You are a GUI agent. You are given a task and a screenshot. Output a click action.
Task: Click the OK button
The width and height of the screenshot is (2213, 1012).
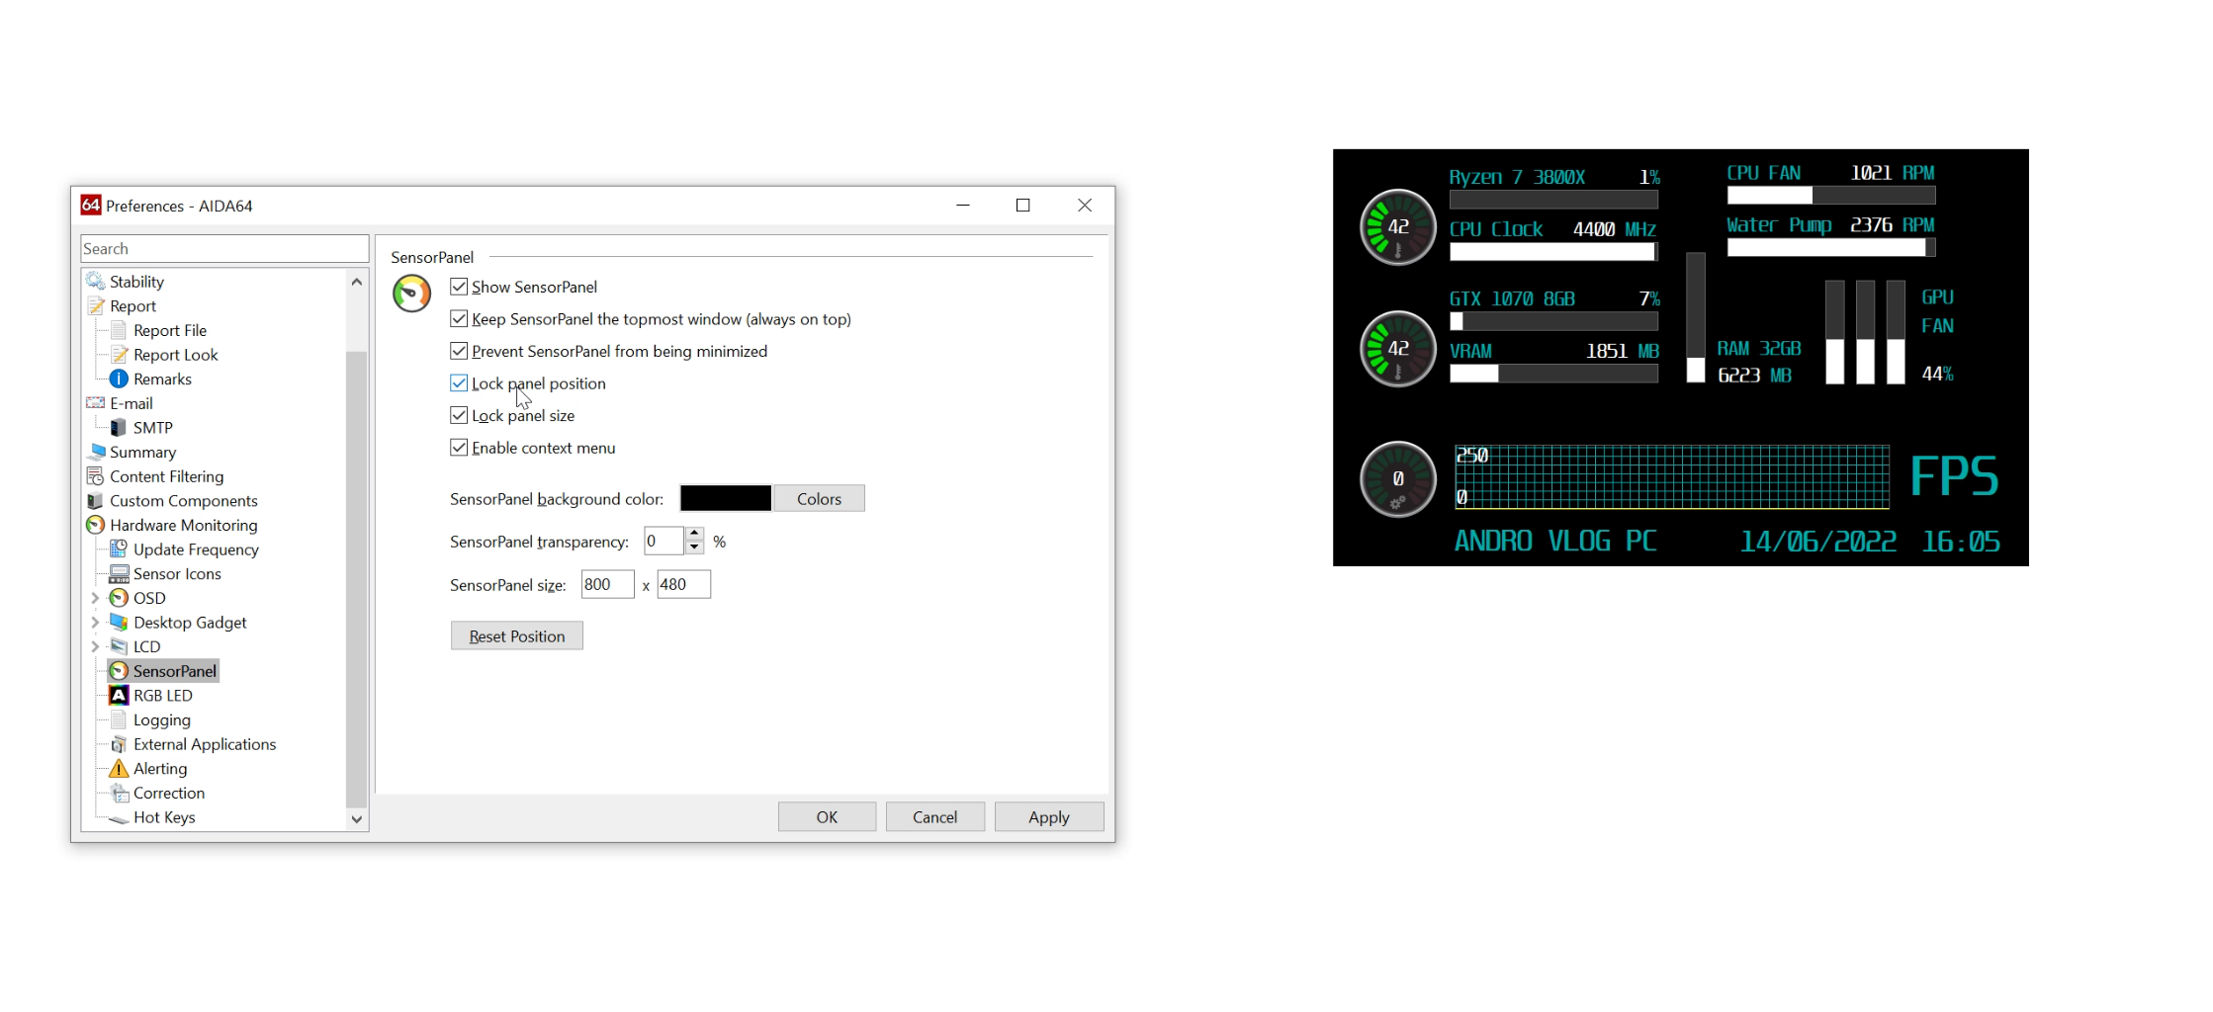click(x=827, y=816)
